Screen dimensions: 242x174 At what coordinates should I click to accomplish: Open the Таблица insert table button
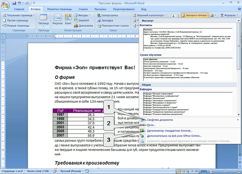(43, 20)
